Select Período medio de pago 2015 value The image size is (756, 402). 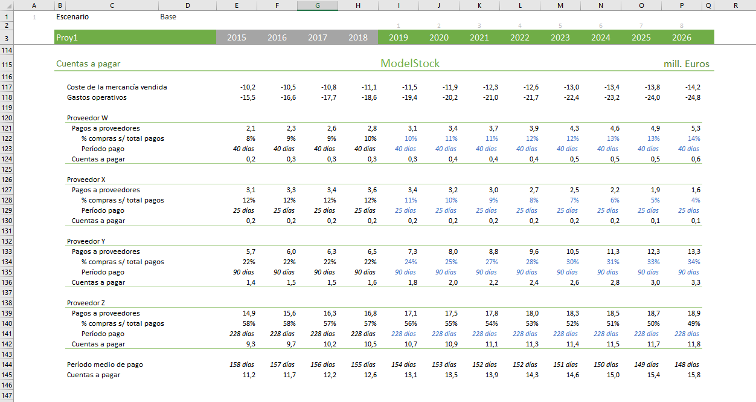(x=241, y=365)
